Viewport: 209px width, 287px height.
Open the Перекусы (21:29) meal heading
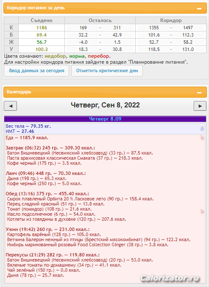tap(53, 255)
